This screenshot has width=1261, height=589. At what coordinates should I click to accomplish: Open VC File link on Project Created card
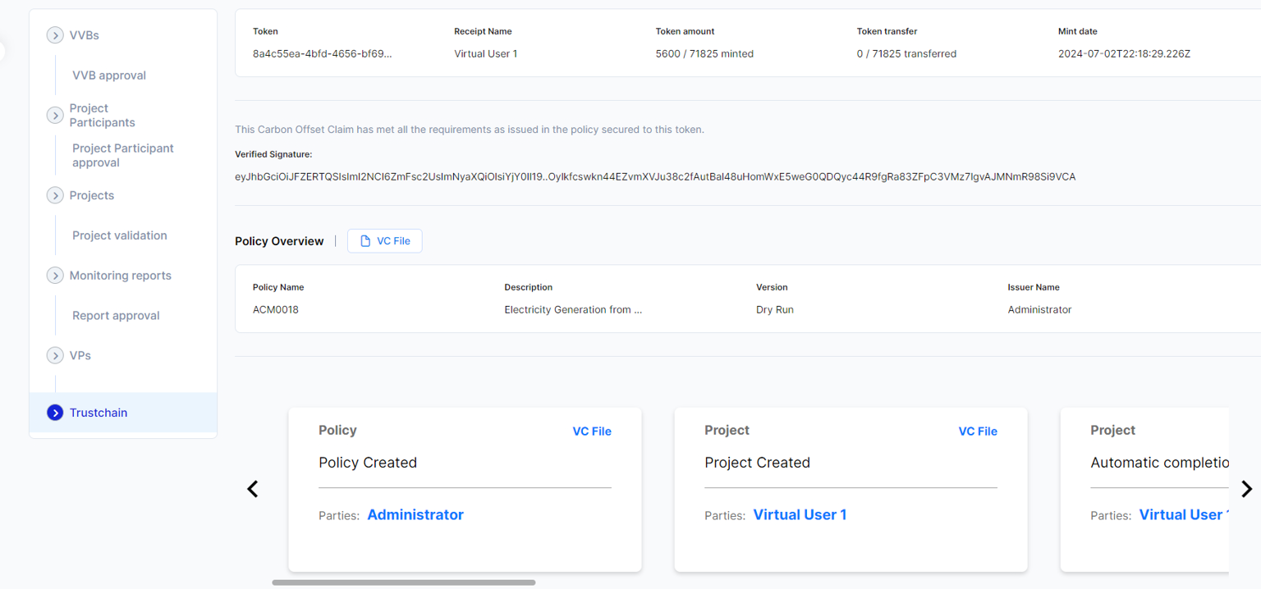(x=977, y=431)
